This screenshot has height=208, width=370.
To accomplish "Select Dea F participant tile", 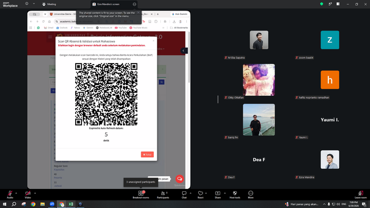I will click(x=259, y=159).
